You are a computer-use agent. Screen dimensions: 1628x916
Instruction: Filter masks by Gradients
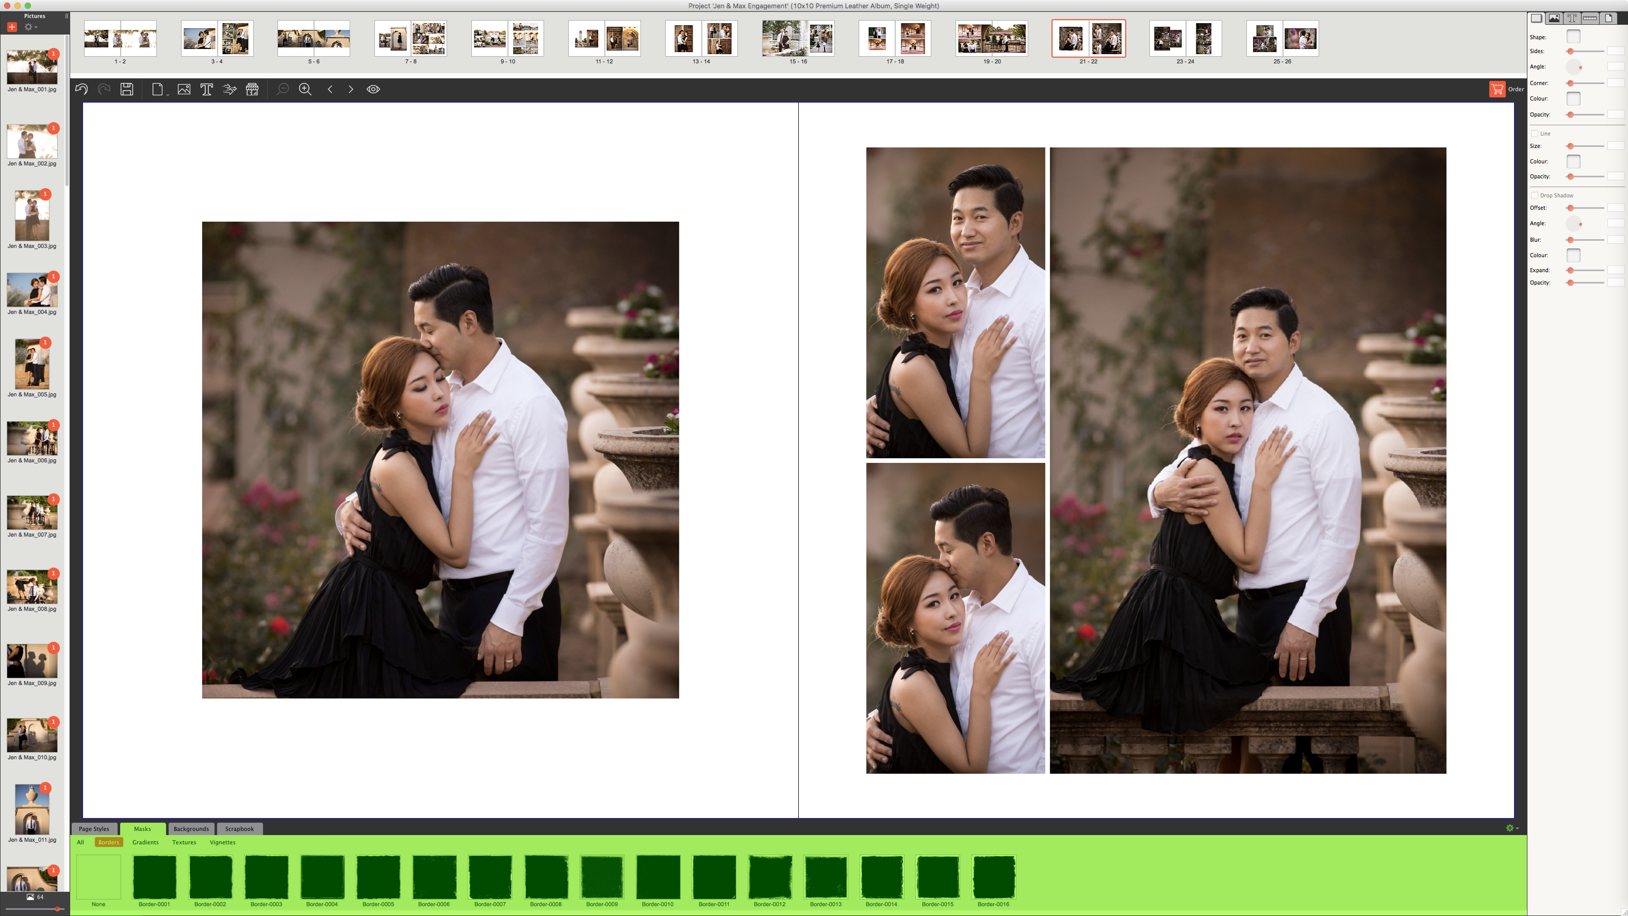click(145, 842)
